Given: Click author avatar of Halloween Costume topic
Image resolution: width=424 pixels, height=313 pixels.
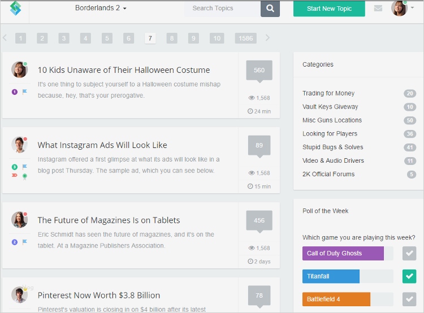Looking at the screenshot, I should click(19, 69).
